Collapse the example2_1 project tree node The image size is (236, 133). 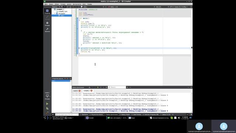53,9
